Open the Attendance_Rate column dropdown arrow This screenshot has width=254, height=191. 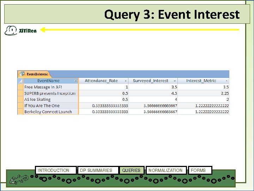(x=126, y=81)
